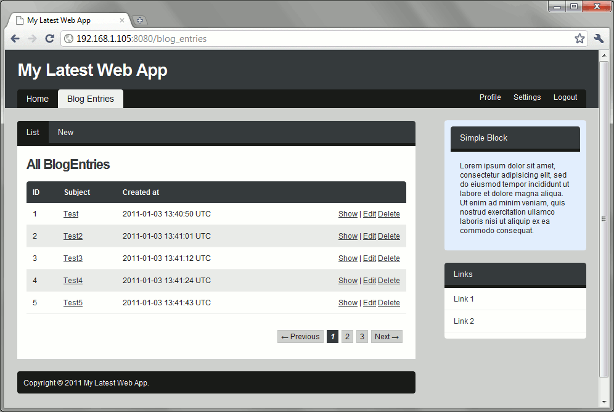The width and height of the screenshot is (614, 412).
Task: Go to pagination page 3
Action: tap(362, 336)
